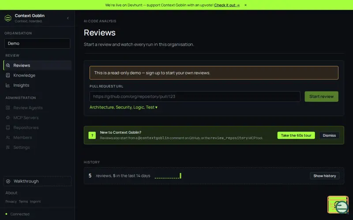The image size is (353, 220).
Task: Follow the 'Check it out' Devhunt link
Action: [x=227, y=5]
